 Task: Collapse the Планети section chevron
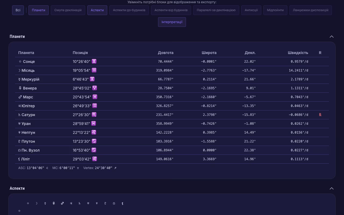pyautogui.click(x=331, y=37)
